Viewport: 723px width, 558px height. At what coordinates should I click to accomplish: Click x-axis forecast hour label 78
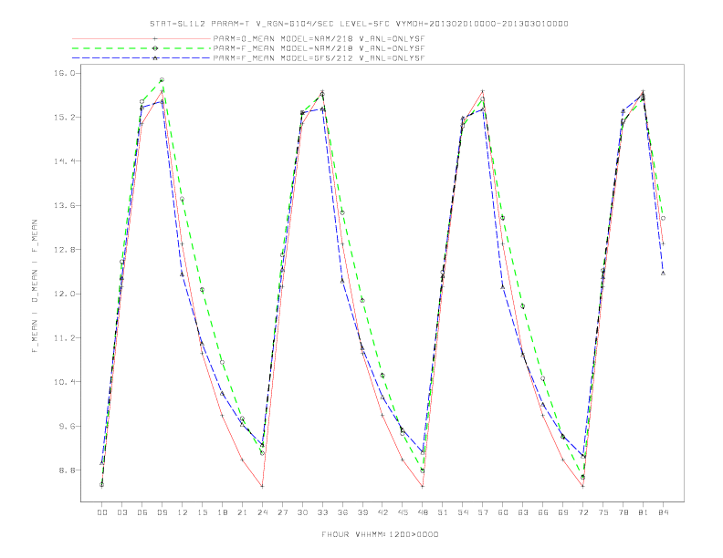coord(623,512)
